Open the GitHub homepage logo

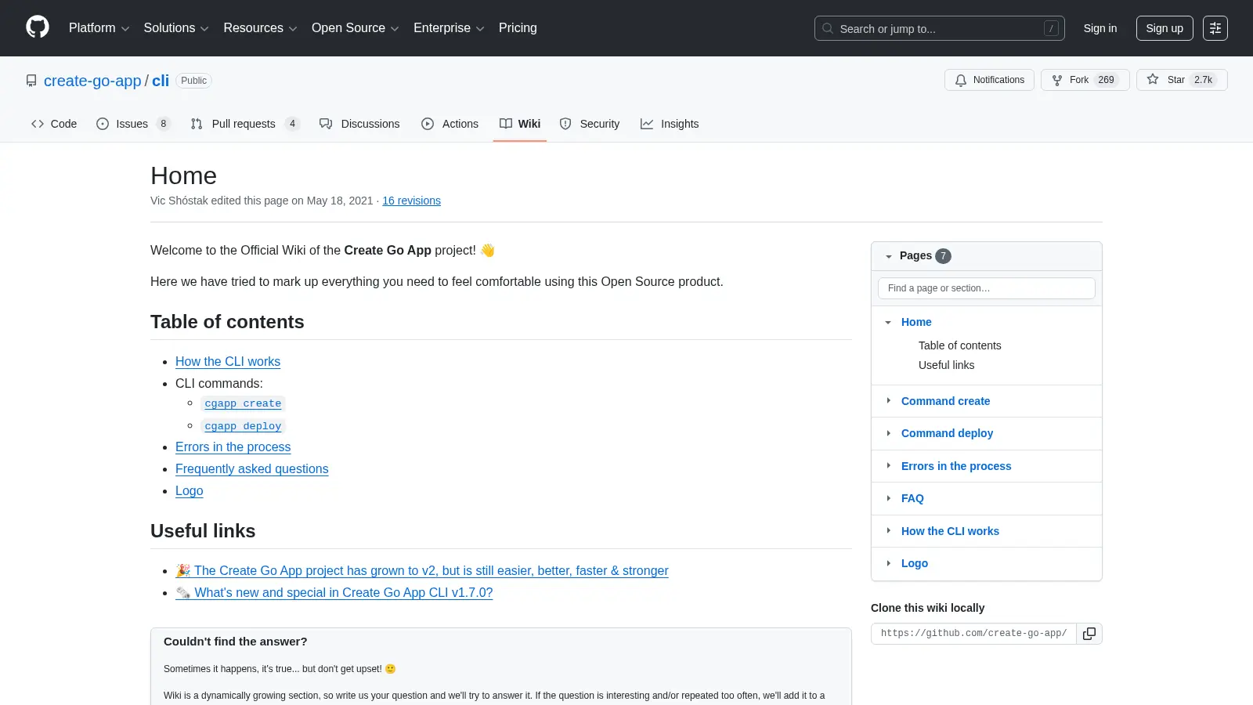pos(38,27)
